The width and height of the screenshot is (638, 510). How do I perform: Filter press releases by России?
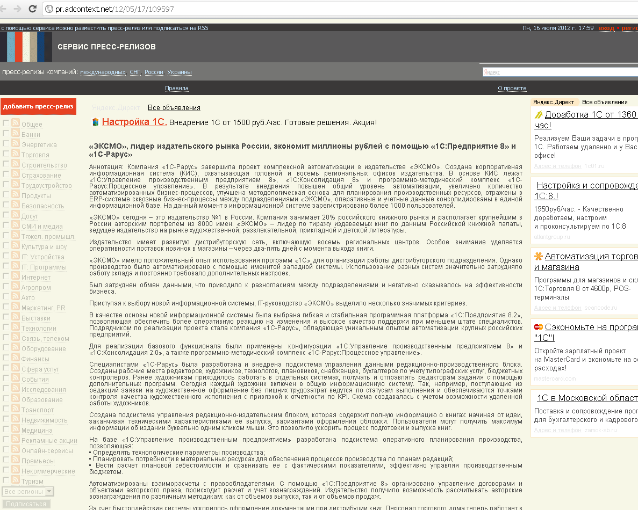(154, 72)
